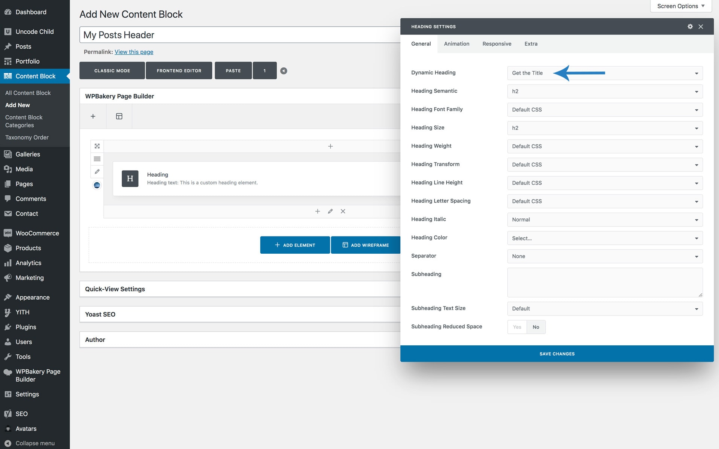
Task: Switch to the Animation tab
Action: (456, 44)
